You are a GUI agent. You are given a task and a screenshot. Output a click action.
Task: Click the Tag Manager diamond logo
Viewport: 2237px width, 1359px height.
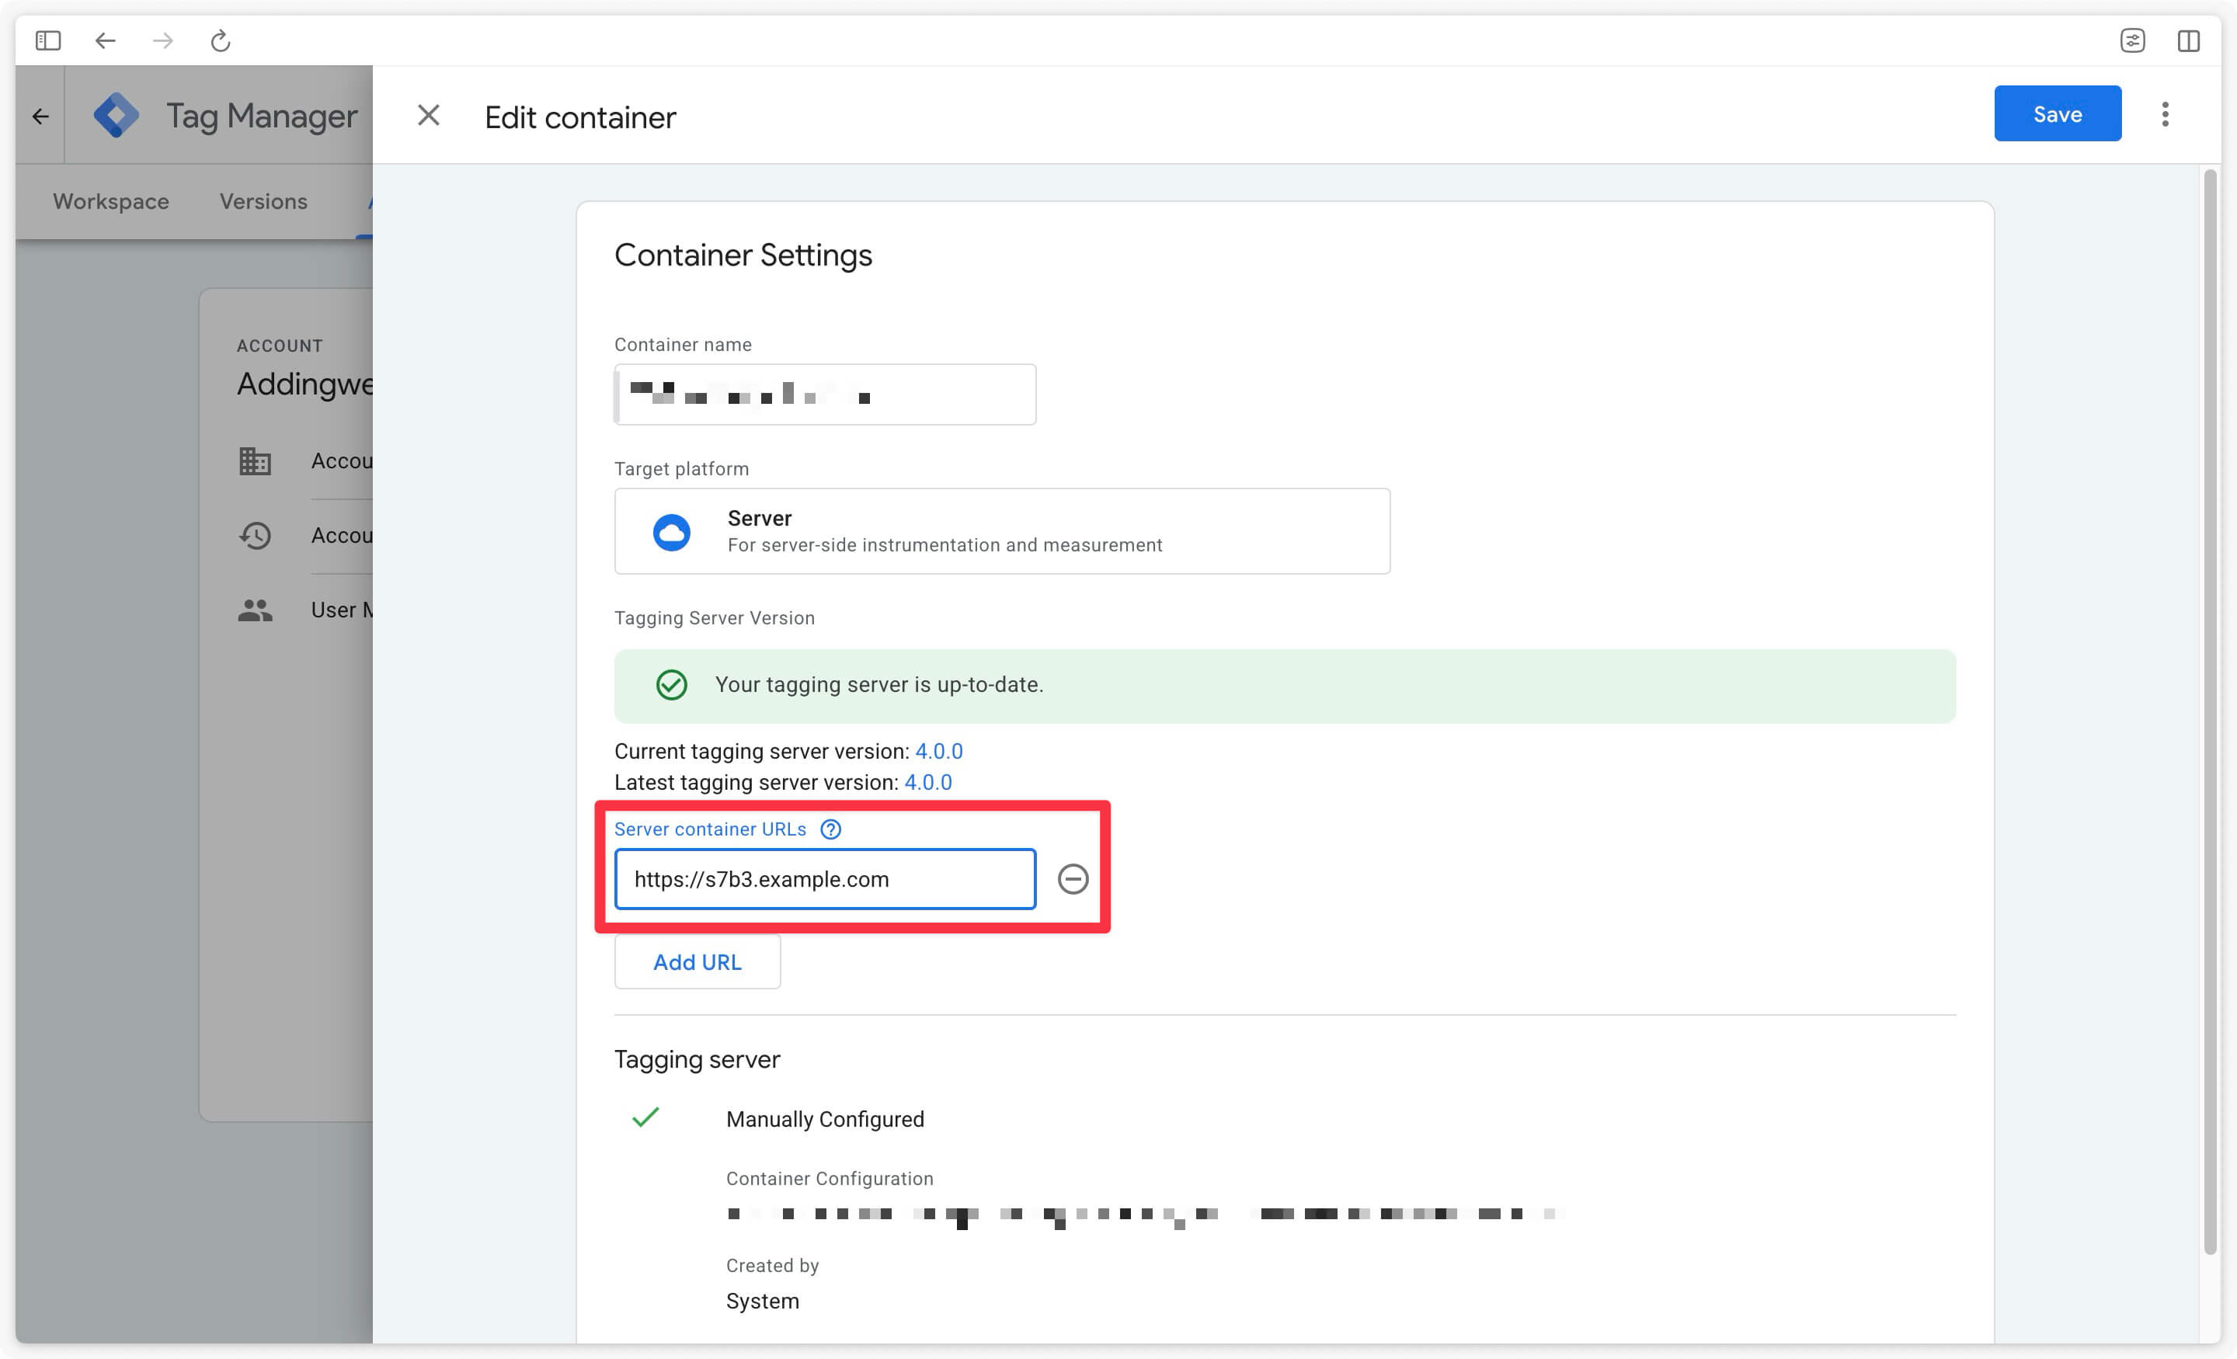pyautogui.click(x=117, y=114)
